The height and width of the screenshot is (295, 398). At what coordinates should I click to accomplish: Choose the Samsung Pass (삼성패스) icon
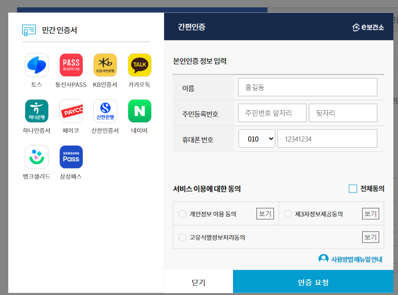(71, 157)
